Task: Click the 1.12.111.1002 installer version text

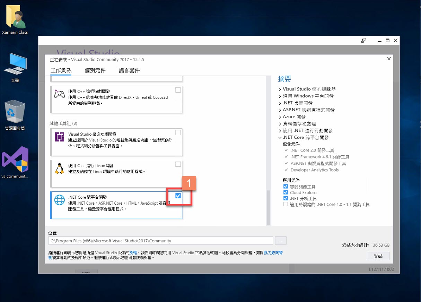Action: (381, 269)
